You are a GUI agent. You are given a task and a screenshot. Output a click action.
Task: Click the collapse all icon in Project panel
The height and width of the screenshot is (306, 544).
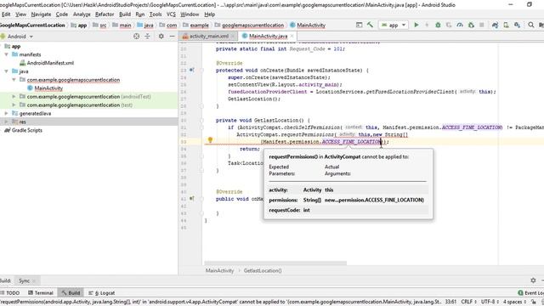tap(147, 36)
